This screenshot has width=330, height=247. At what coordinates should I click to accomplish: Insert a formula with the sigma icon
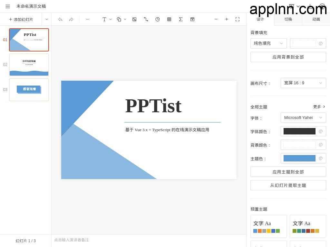(181, 19)
